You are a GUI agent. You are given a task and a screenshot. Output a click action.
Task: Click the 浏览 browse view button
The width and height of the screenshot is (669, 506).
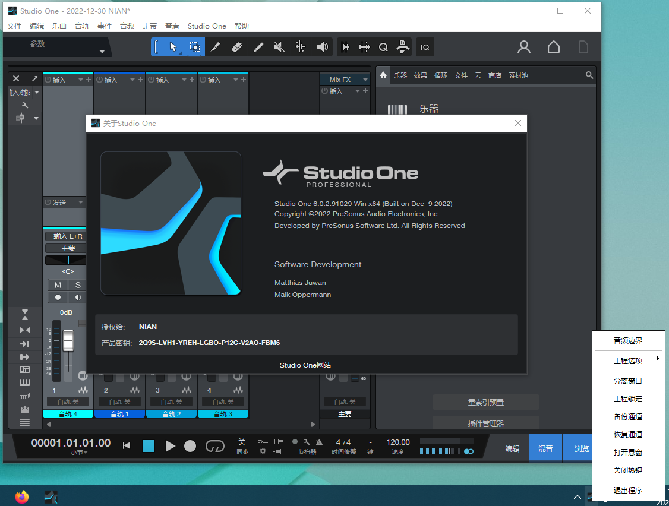(x=578, y=448)
